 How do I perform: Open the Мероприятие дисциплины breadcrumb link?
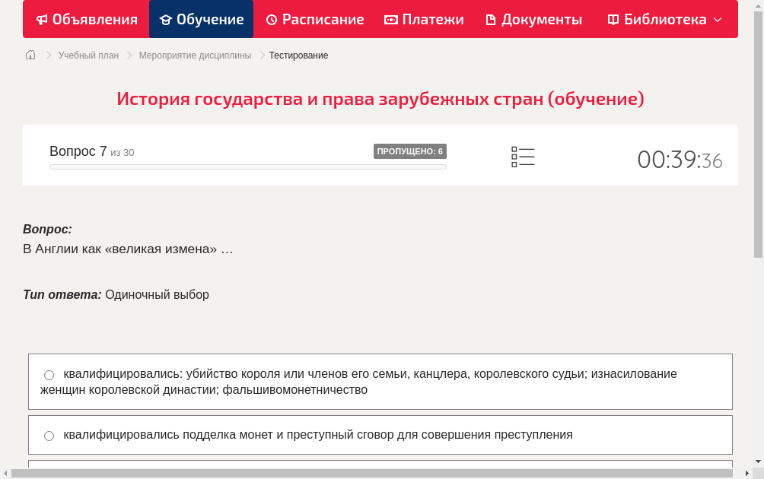[194, 55]
